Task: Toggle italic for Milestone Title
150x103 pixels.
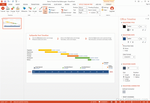Action: (x=130, y=30)
